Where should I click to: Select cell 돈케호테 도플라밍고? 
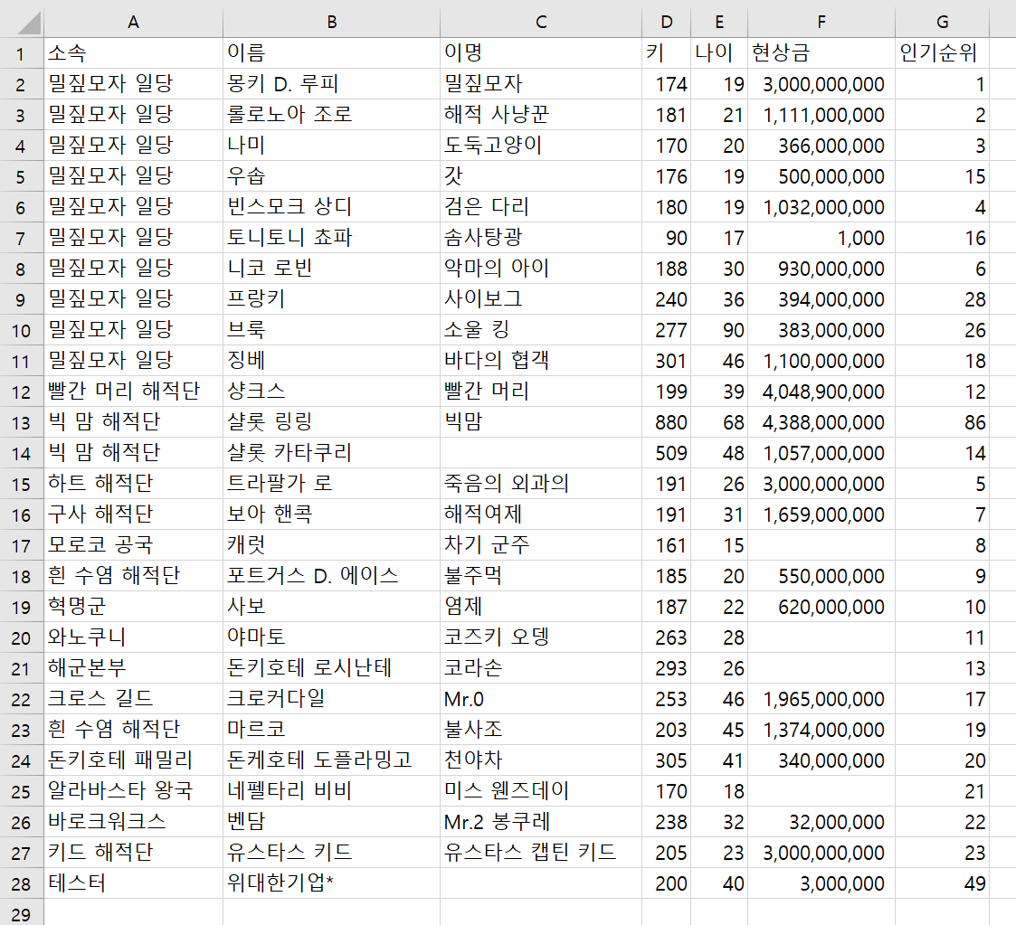tap(332, 761)
